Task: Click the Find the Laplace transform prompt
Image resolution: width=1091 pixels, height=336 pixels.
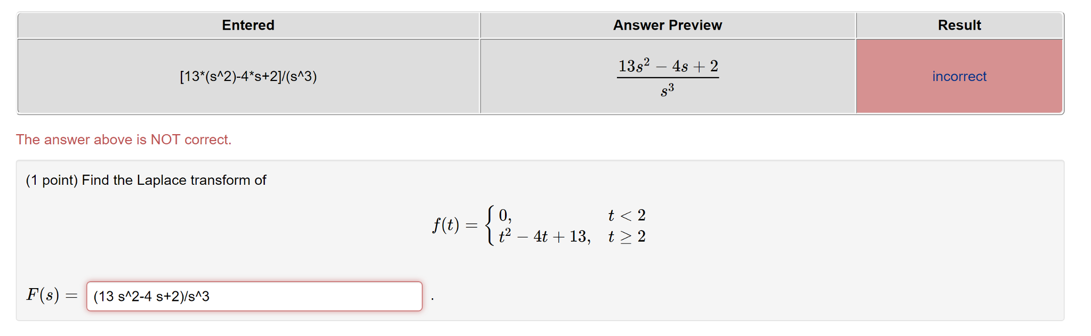Action: [176, 180]
